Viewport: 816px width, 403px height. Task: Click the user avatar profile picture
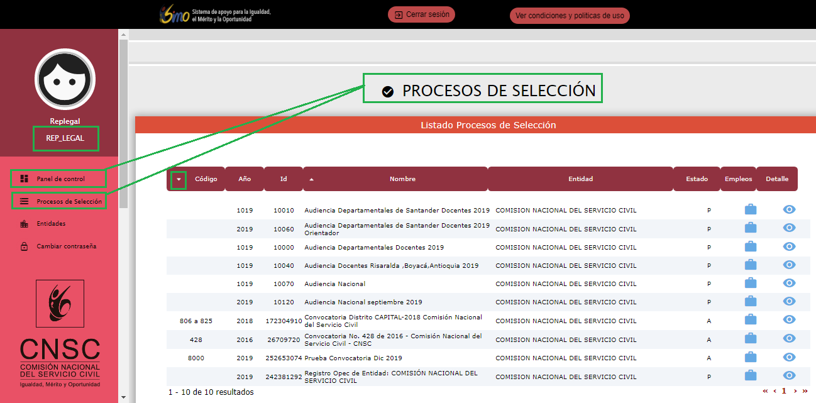pos(65,79)
